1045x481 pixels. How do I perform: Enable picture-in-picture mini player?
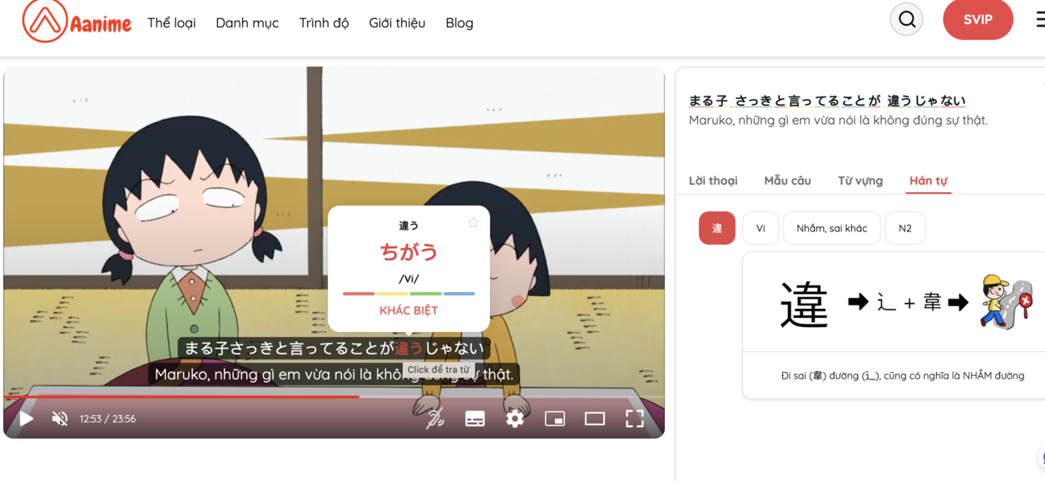coord(555,419)
